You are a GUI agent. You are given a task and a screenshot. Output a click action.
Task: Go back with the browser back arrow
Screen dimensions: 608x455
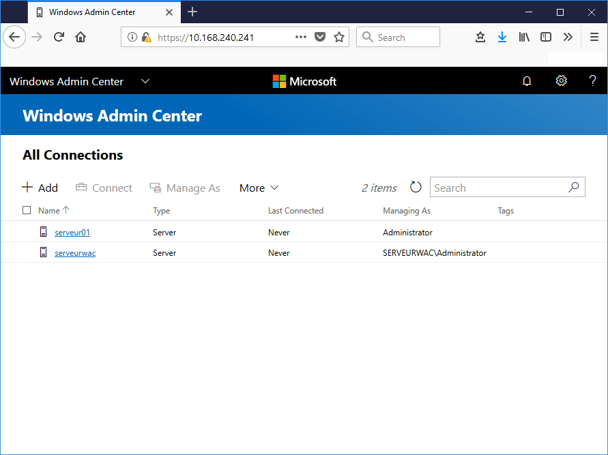tap(14, 38)
